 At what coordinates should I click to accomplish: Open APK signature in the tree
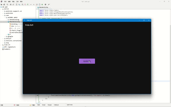click(10, 47)
